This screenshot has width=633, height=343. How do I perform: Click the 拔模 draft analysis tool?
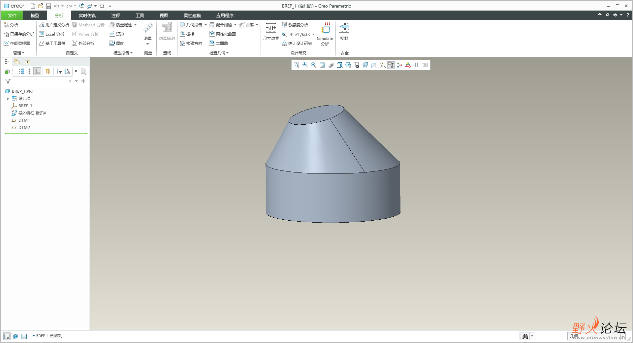tap(187, 34)
